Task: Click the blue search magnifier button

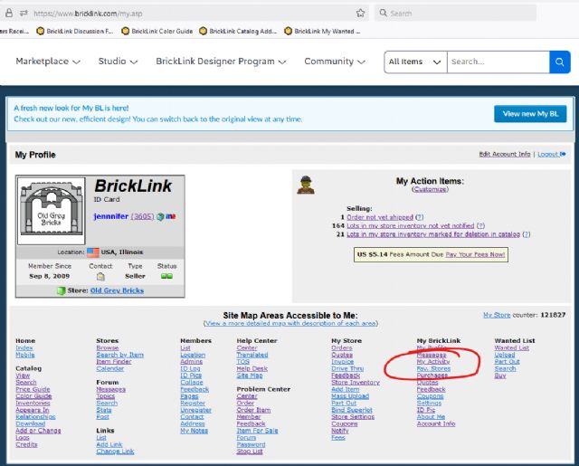Action: (561, 62)
